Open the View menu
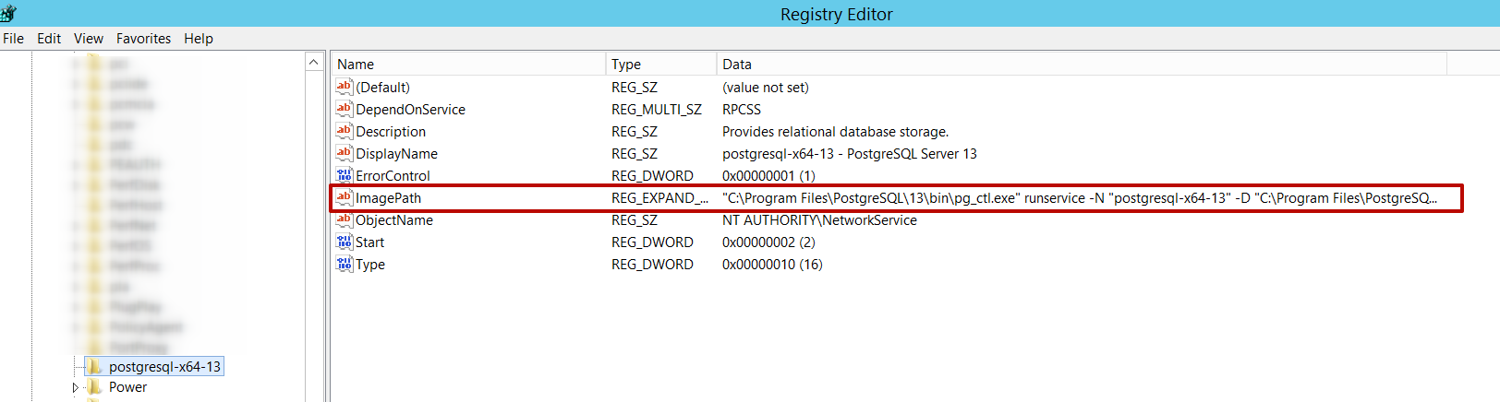The height and width of the screenshot is (402, 1500). pos(89,39)
